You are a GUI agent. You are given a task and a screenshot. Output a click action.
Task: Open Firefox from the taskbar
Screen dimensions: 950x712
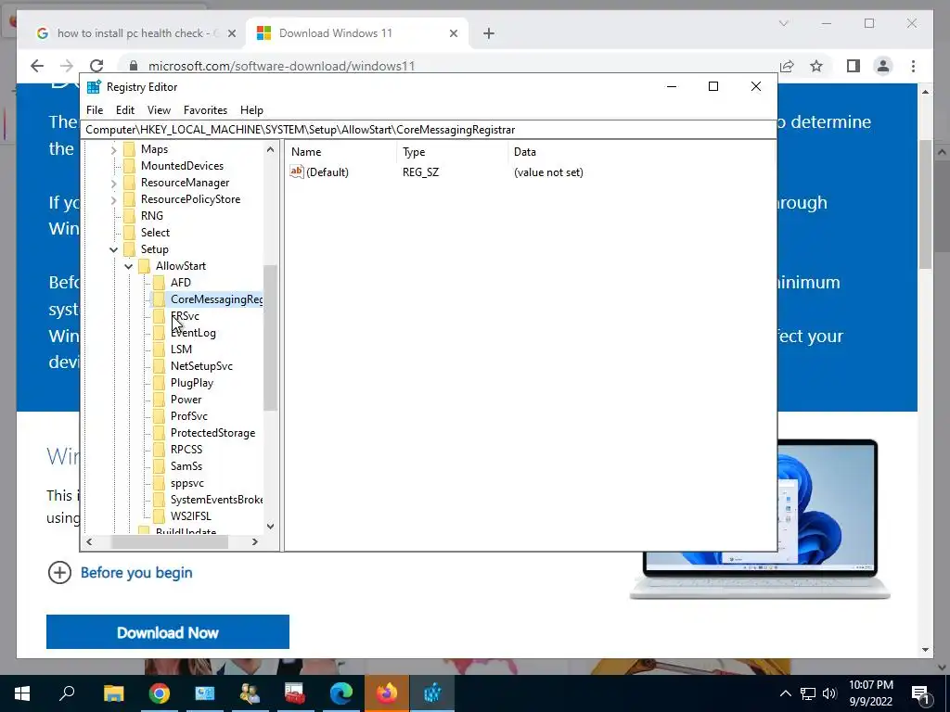click(387, 693)
